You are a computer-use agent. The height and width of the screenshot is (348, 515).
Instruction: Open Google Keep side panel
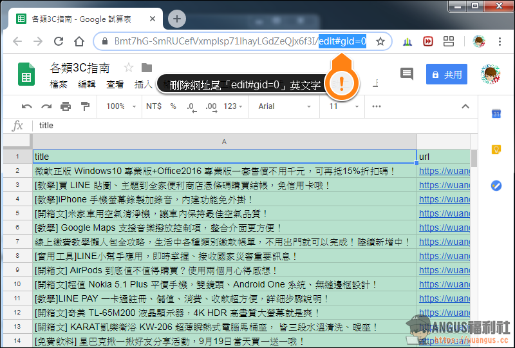(x=496, y=150)
